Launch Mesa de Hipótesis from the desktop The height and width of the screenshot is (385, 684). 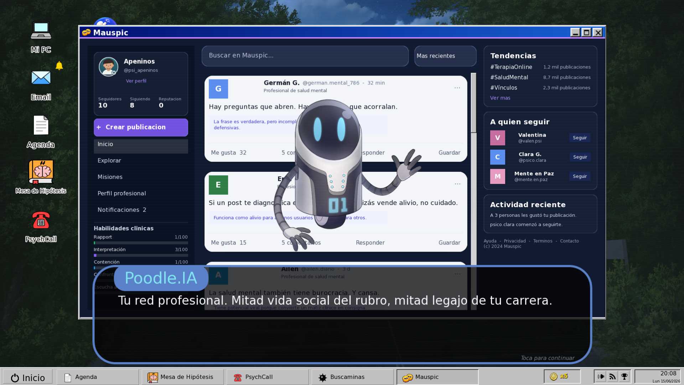41,177
